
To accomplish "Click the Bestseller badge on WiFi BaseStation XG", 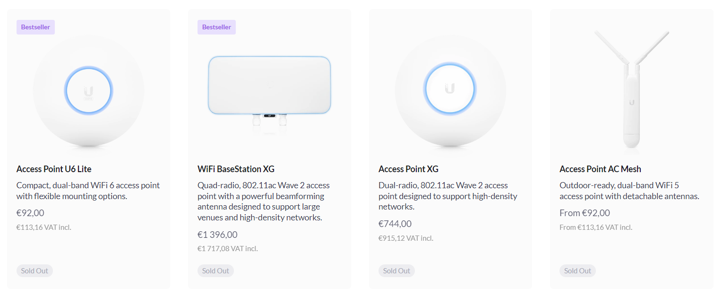I will click(216, 27).
